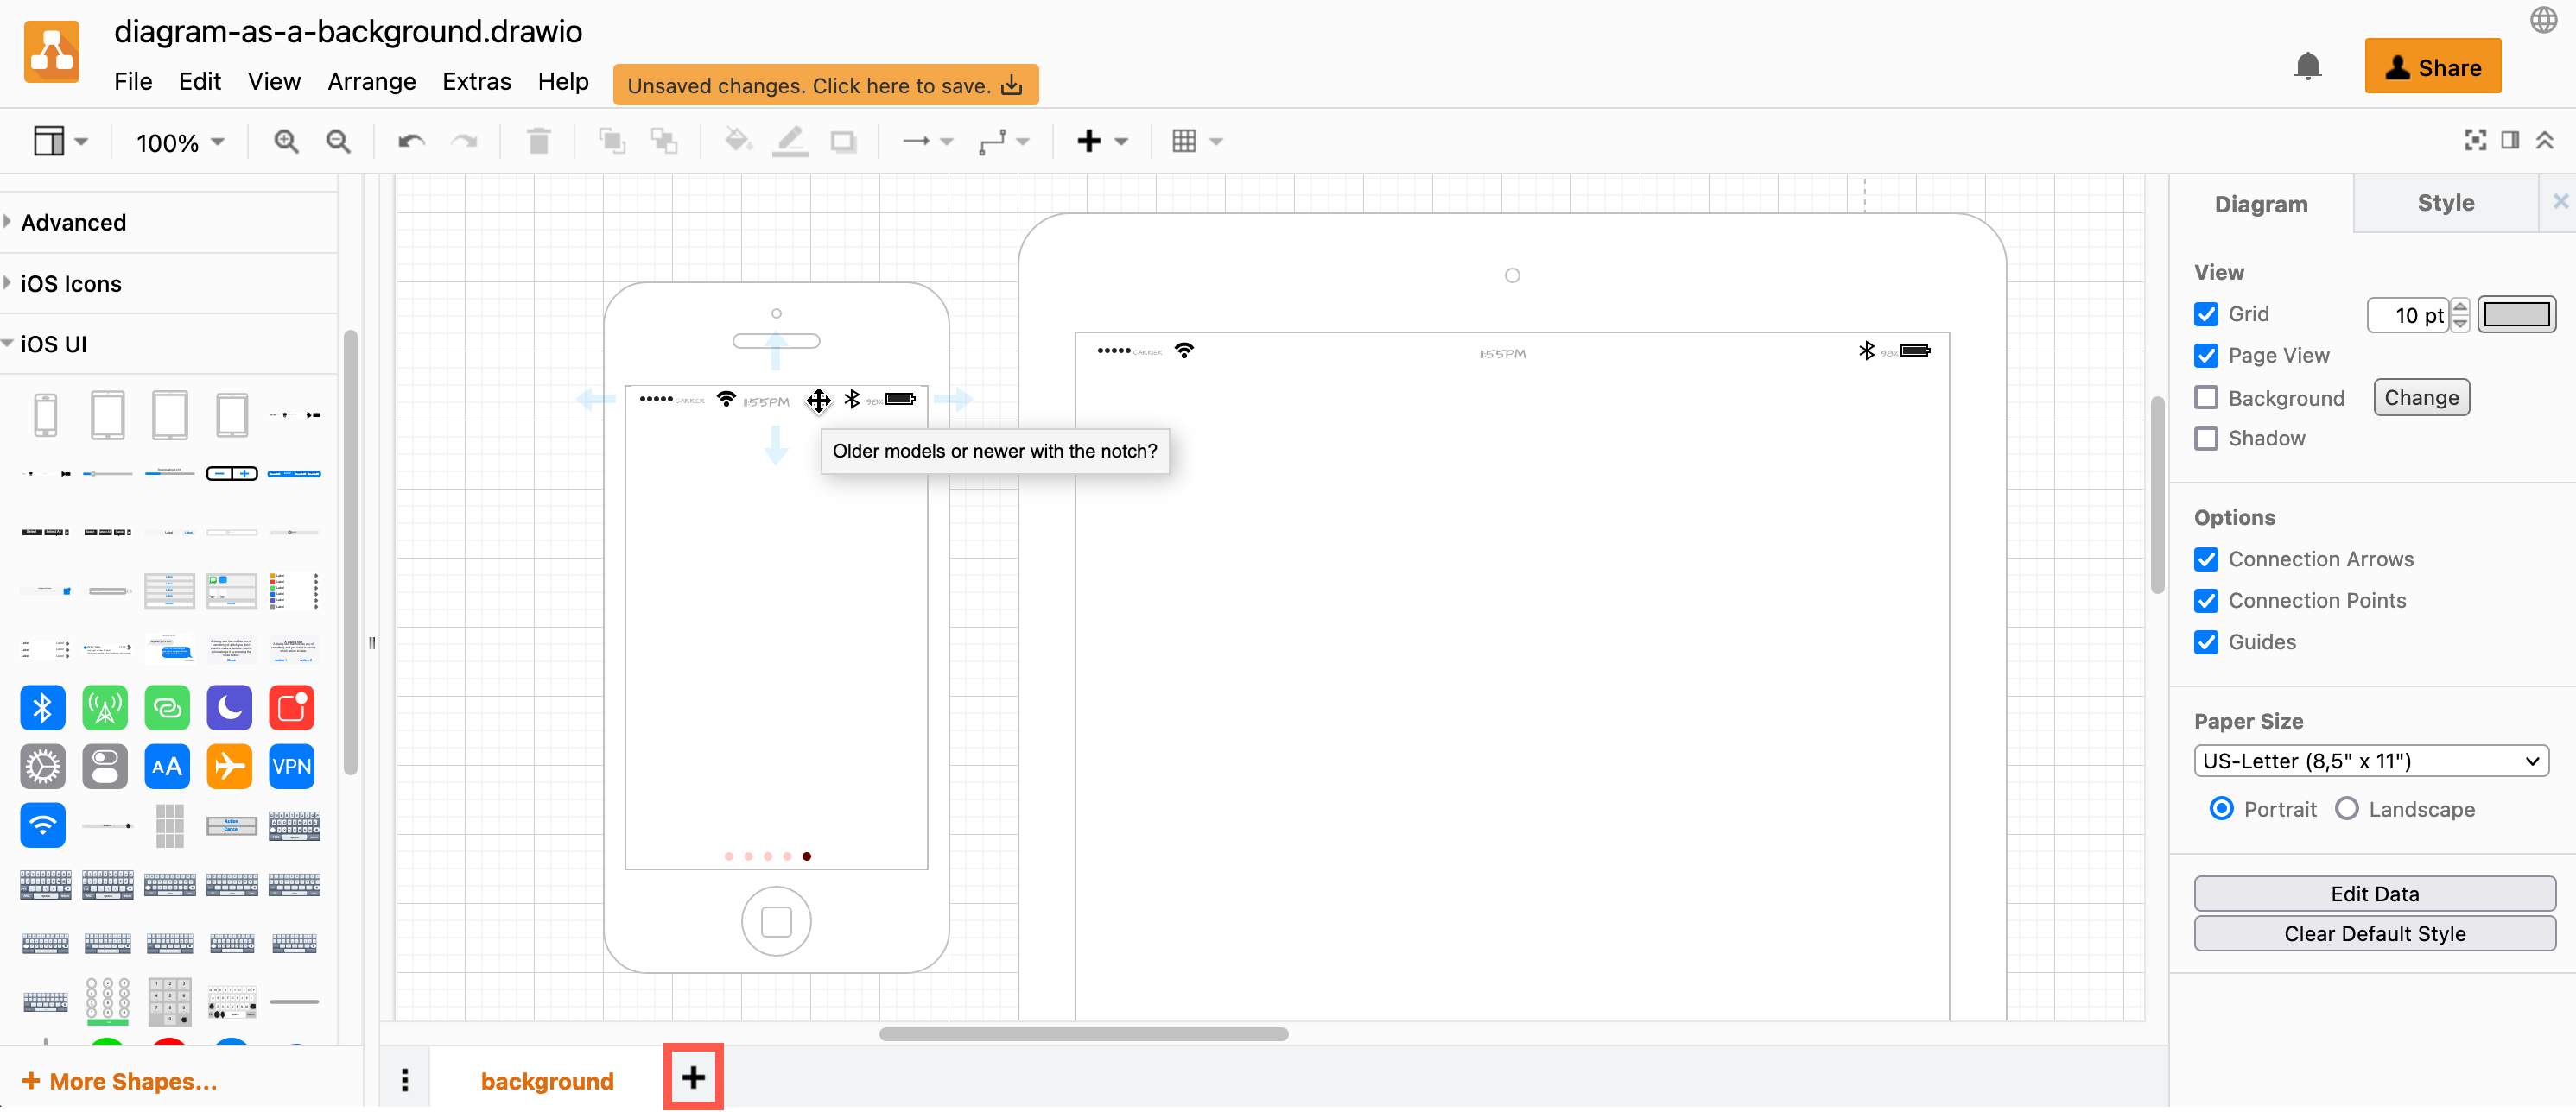Select the Undo tool in the toolbar

click(x=409, y=141)
